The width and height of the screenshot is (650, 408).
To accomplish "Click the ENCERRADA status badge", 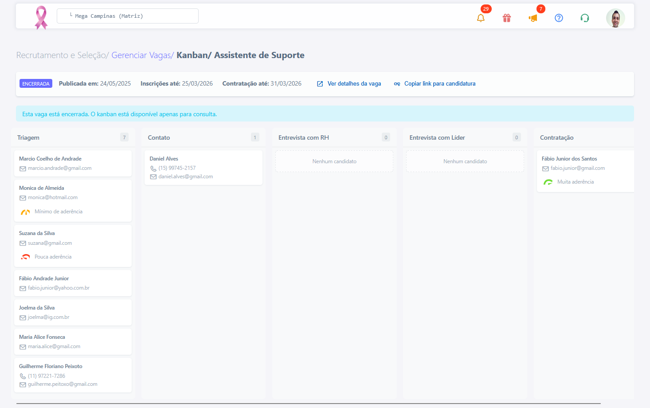I will (x=36, y=84).
